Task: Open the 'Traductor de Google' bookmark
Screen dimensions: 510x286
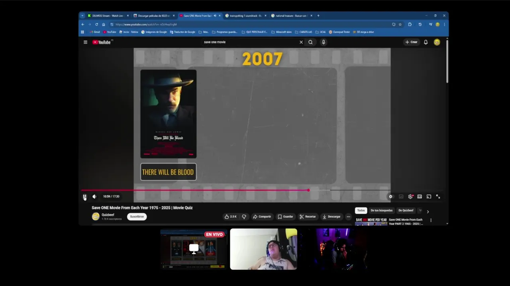Action: [182, 32]
